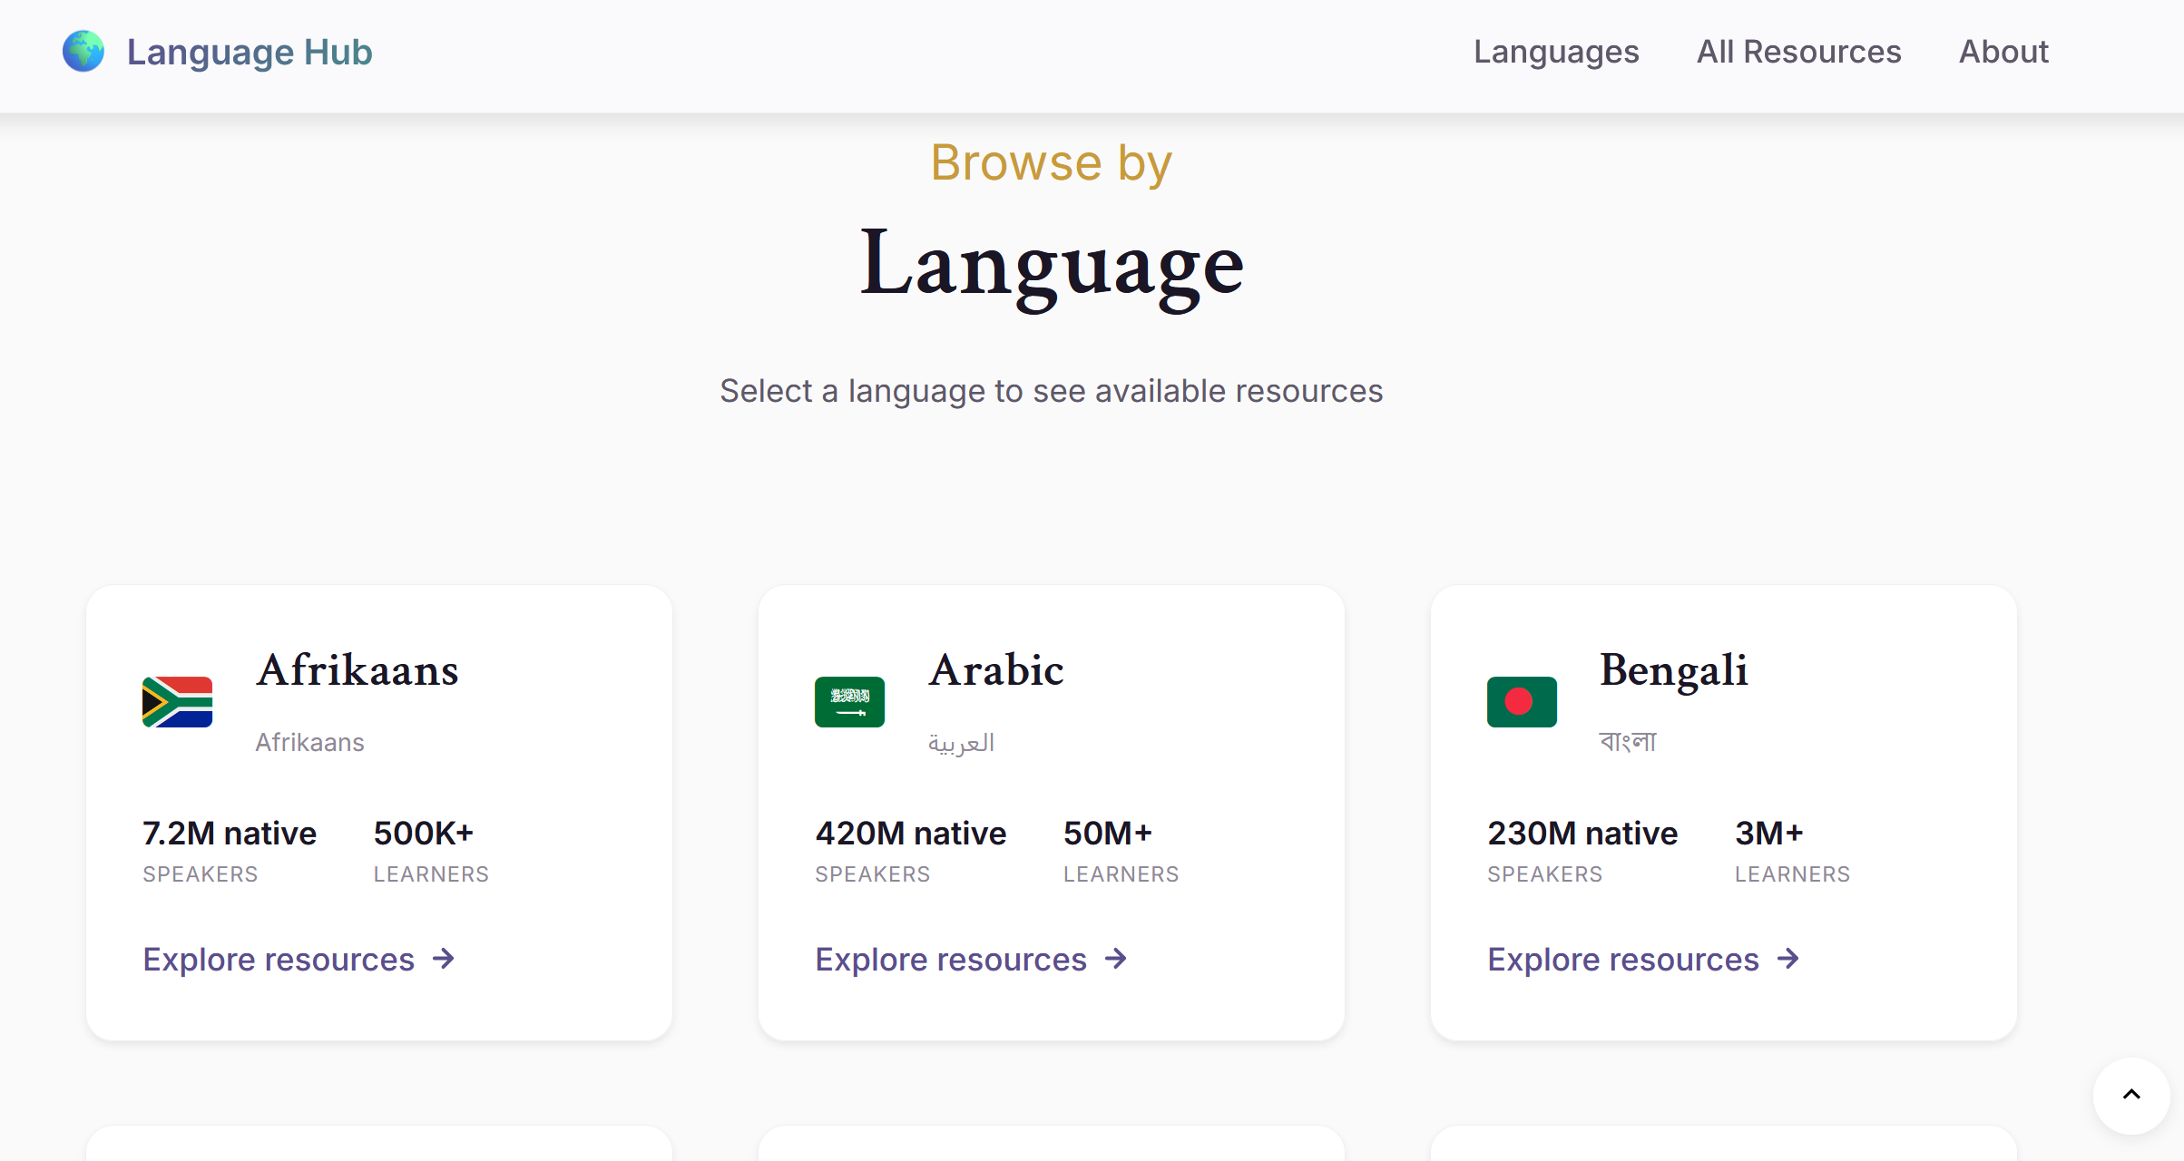Click the 420M native speakers stat

pyautogui.click(x=910, y=834)
